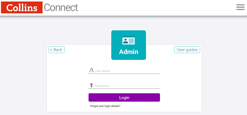
Task: Click the white Admin label text
Action: pos(129,52)
